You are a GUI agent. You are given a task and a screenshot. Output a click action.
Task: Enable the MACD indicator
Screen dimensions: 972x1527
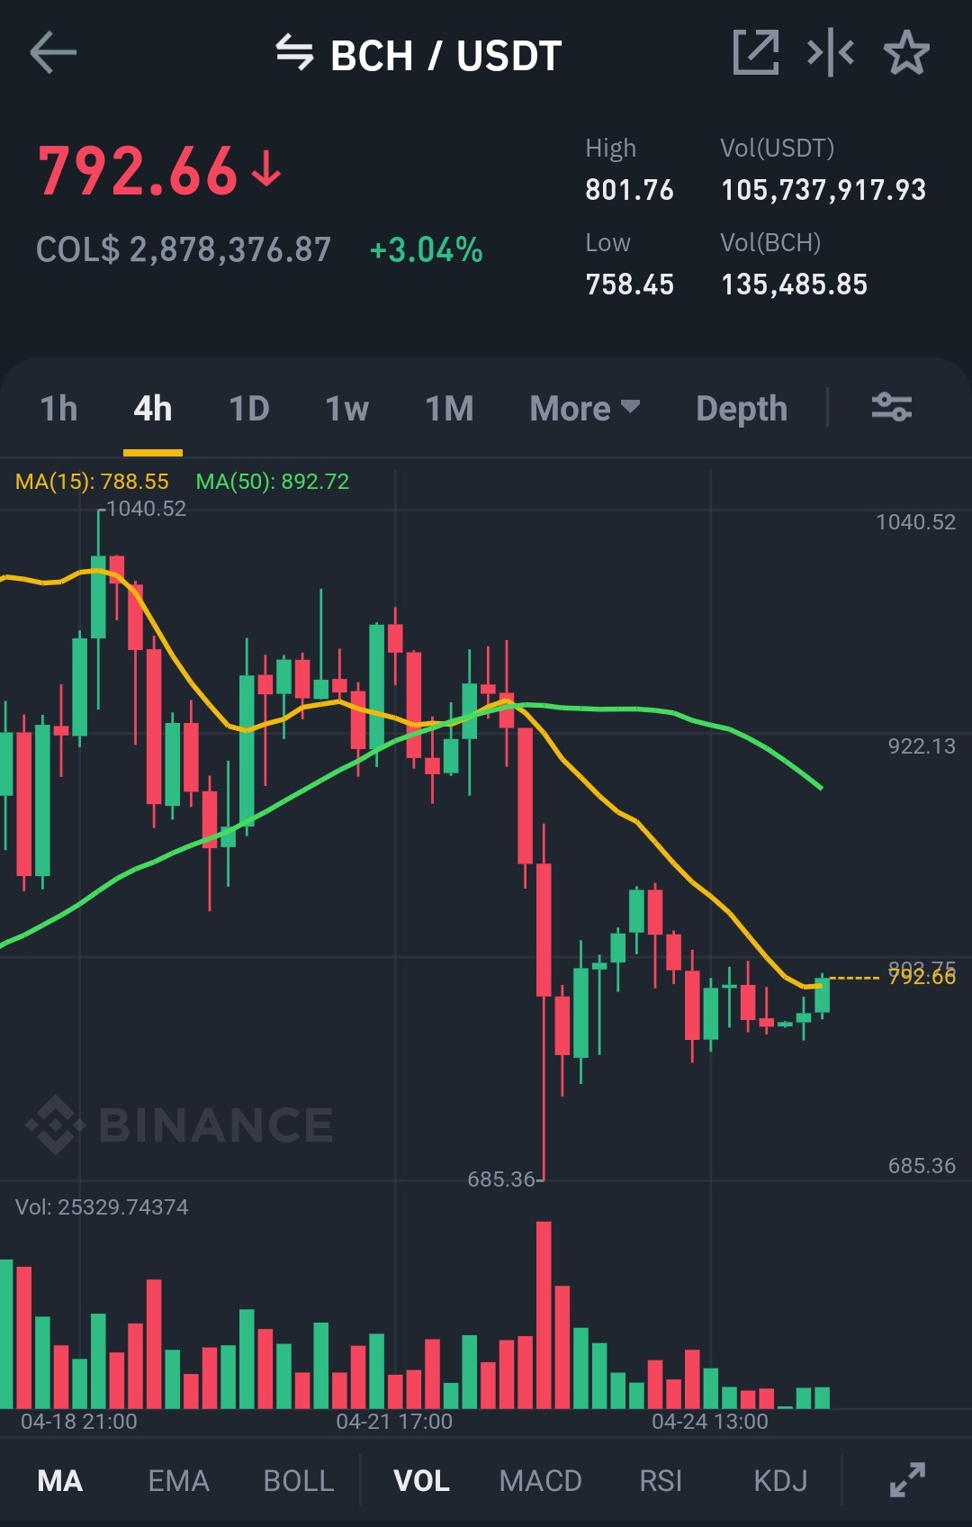click(541, 1481)
